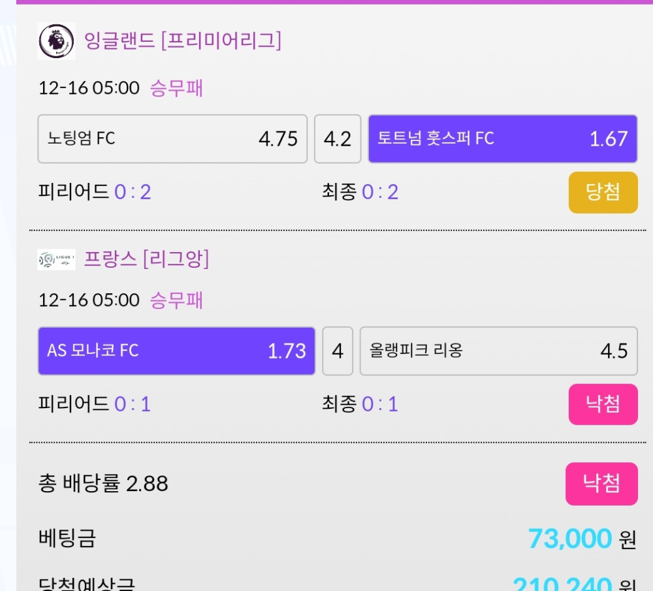Click the 총 배당률 2.88 total odds text
653x591 pixels.
[x=103, y=484]
